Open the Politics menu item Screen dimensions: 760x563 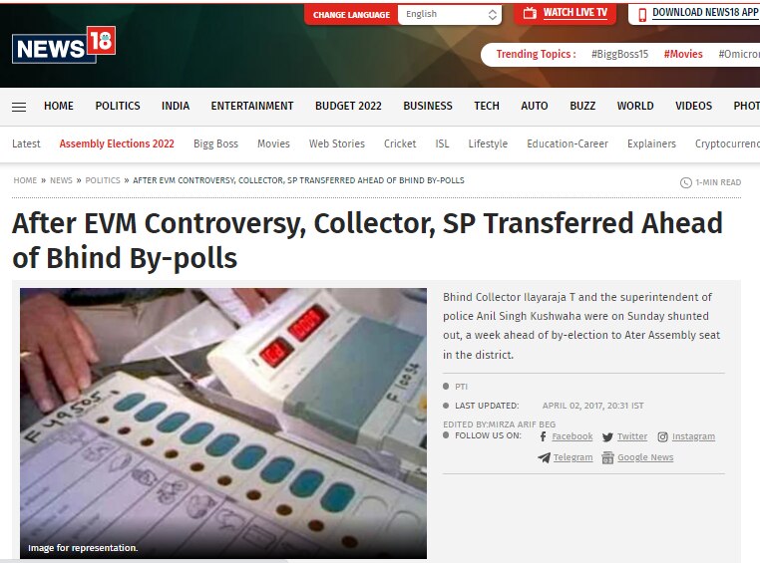(x=118, y=106)
